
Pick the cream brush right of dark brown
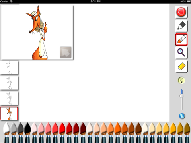[x=145, y=132]
